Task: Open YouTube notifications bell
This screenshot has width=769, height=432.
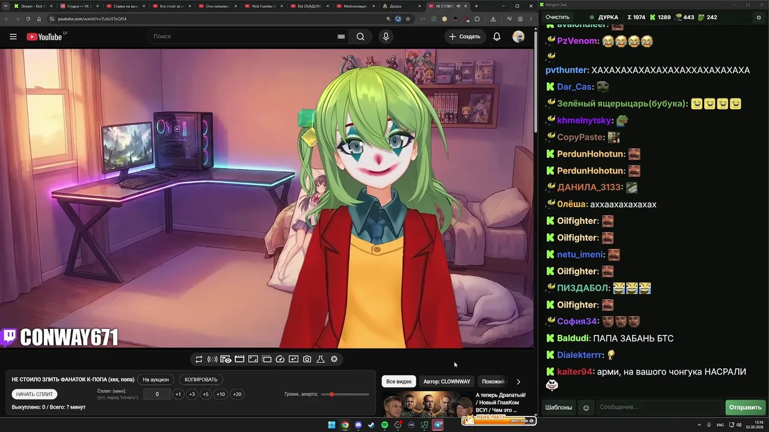Action: point(497,37)
